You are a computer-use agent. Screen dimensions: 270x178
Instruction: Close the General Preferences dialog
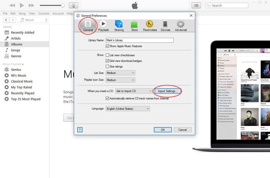[191, 15]
